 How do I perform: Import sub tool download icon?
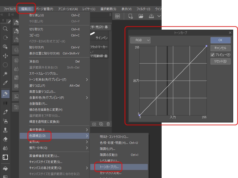(94, 124)
